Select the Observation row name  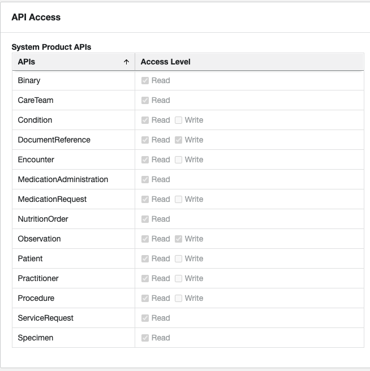(x=39, y=239)
